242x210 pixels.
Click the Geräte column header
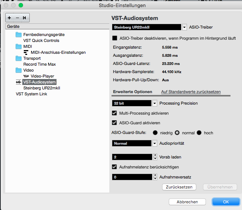click(x=57, y=26)
